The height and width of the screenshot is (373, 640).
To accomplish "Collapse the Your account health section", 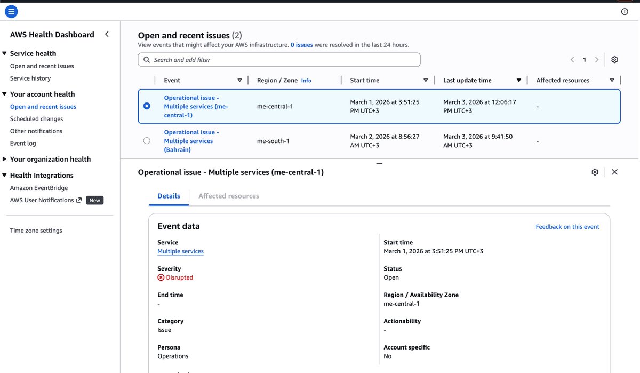I will click(5, 94).
